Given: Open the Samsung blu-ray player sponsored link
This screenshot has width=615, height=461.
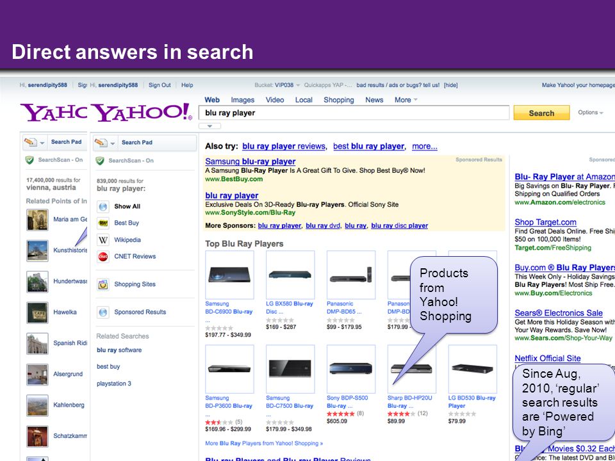Looking at the screenshot, I should pyautogui.click(x=250, y=161).
